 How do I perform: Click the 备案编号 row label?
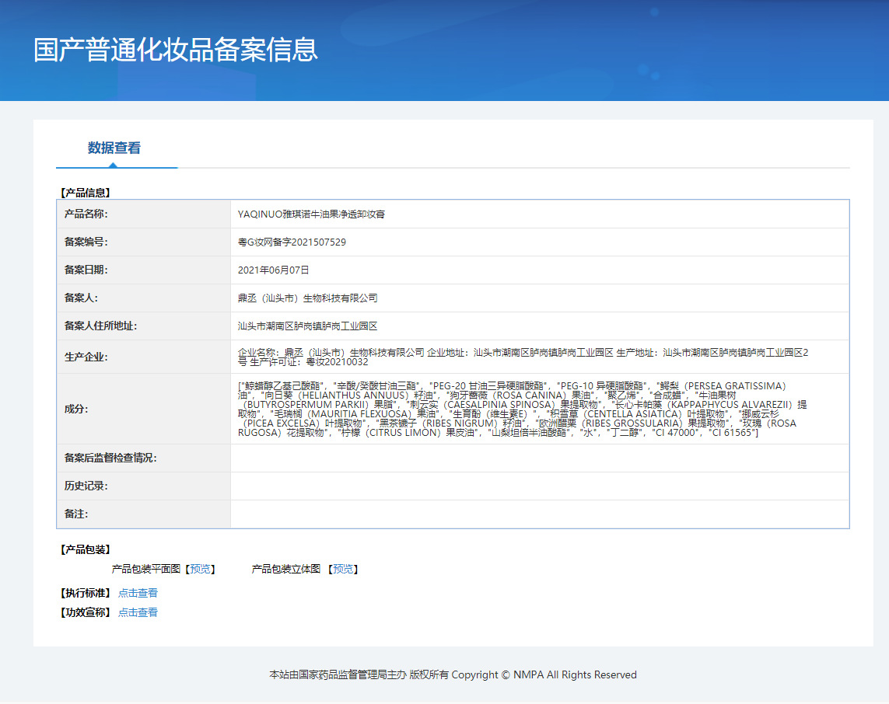point(86,242)
